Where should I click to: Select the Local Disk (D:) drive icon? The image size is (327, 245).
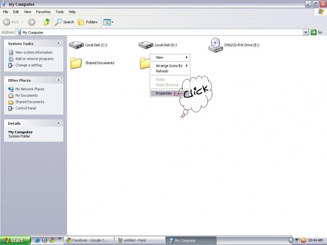(x=146, y=45)
